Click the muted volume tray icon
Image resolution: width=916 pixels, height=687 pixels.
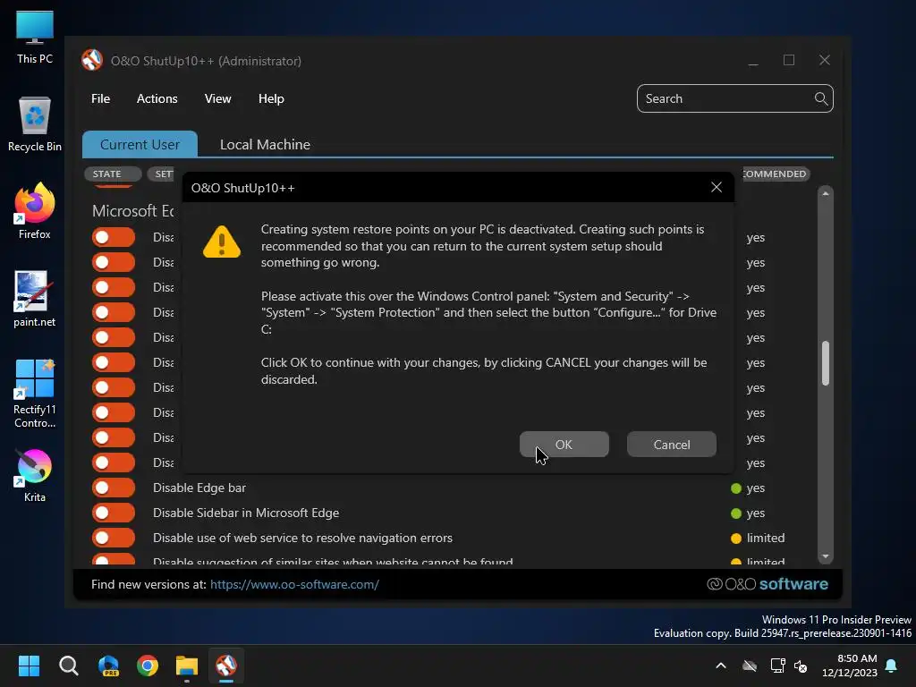801,666
